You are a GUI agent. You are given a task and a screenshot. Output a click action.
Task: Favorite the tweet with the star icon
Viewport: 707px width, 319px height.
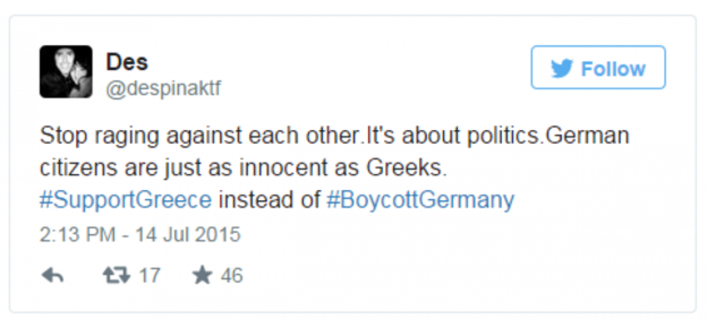[x=202, y=275]
